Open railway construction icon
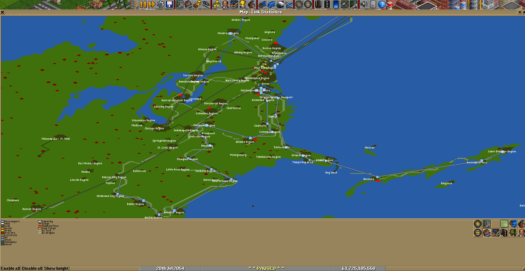The height and width of the screenshot is (271, 525). coord(318,4)
